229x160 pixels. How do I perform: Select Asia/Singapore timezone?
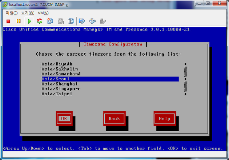(110, 89)
